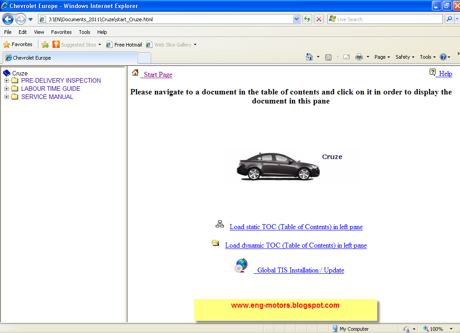The width and height of the screenshot is (460, 333).
Task: Click the Add to Favorites Bar icon
Action: click(45, 45)
